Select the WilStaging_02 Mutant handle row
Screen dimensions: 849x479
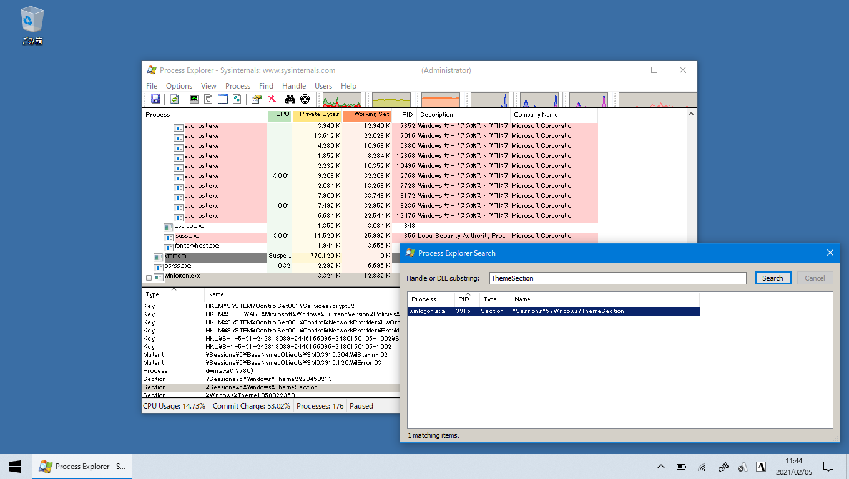point(271,355)
